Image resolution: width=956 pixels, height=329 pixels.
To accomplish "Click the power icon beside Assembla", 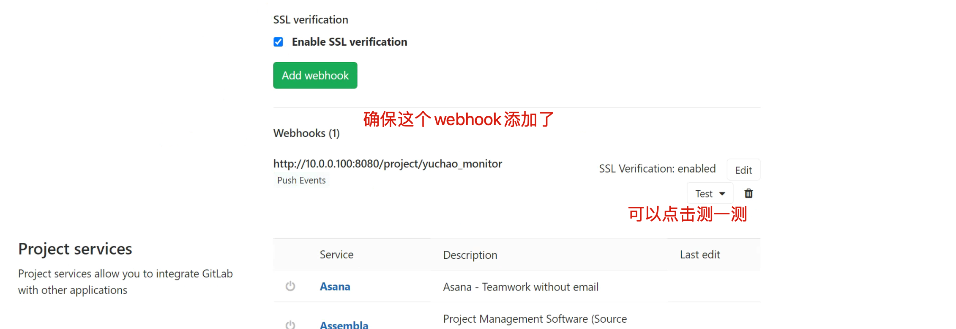I will pos(290,324).
